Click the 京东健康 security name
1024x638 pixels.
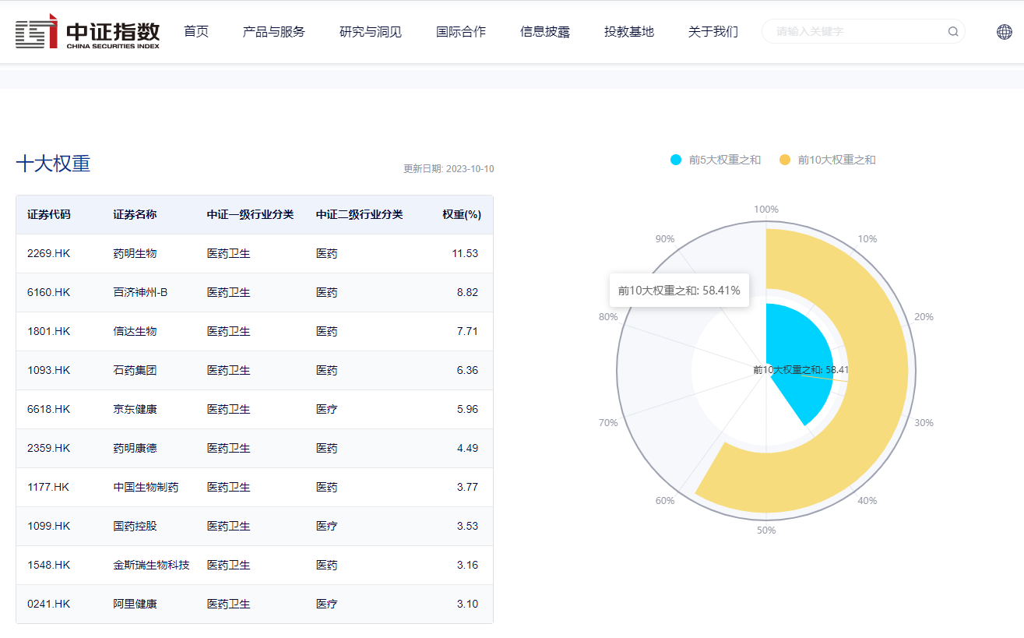pos(135,409)
